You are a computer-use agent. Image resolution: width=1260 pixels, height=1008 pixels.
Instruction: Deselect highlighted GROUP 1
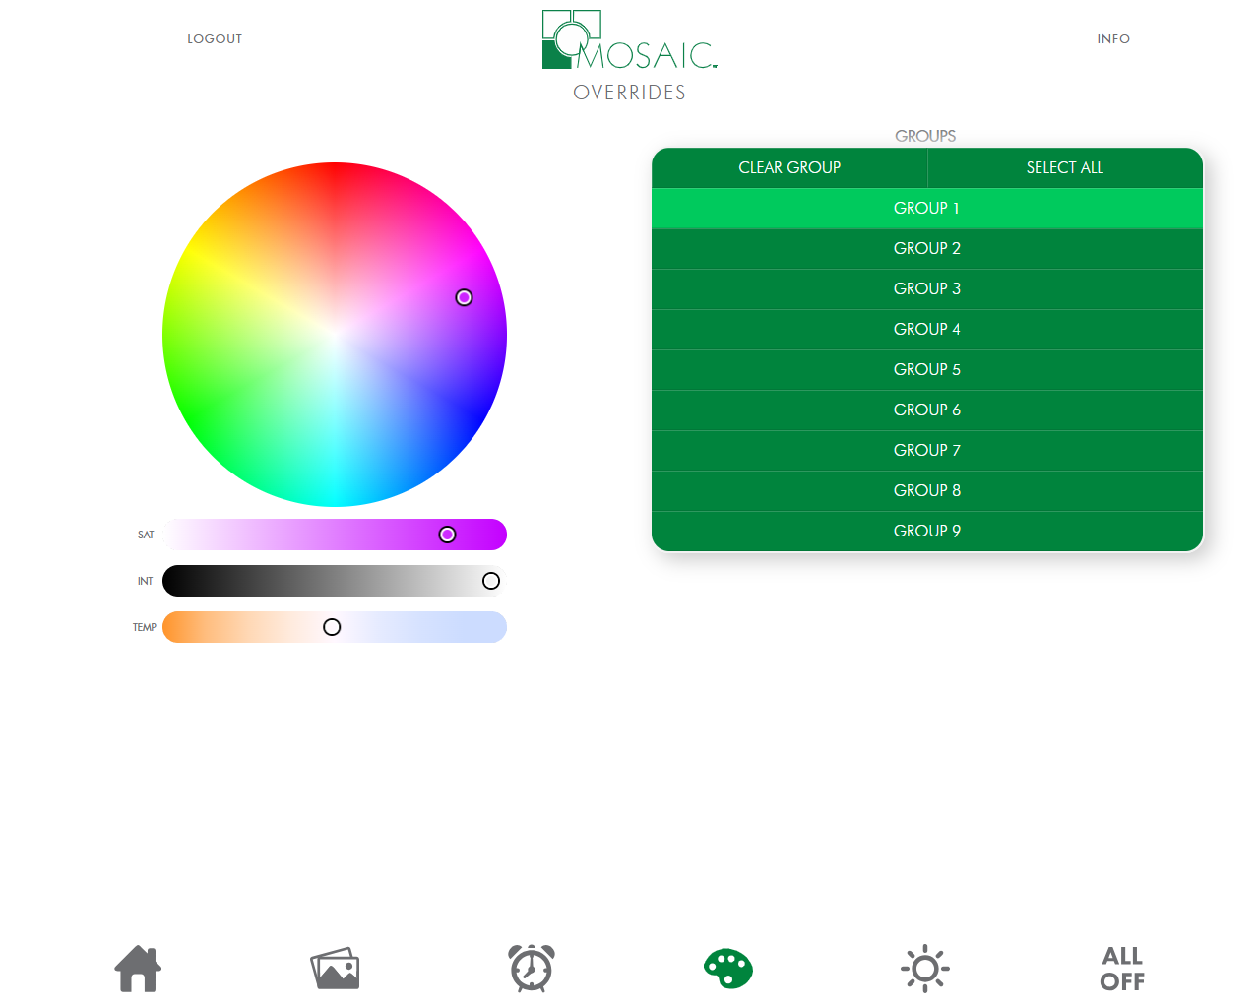click(927, 208)
